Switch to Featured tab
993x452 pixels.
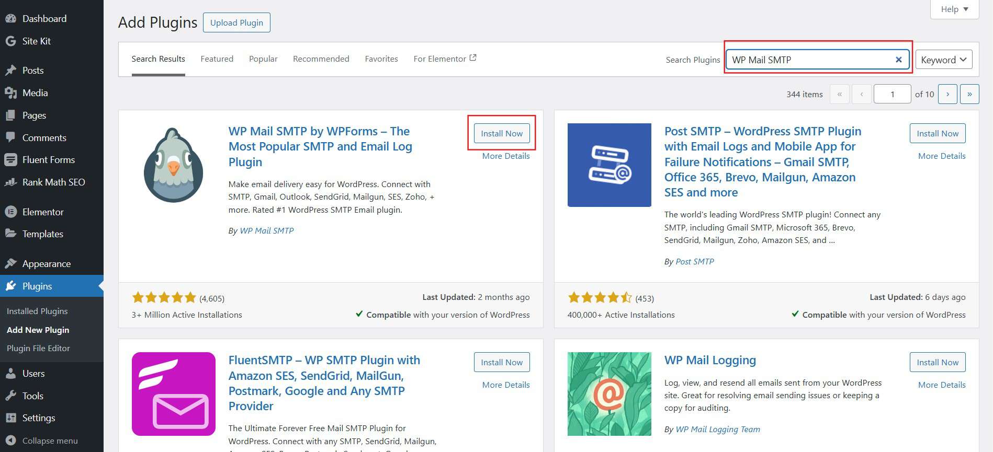(x=217, y=59)
